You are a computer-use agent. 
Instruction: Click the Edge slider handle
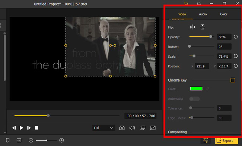[x=191, y=118]
